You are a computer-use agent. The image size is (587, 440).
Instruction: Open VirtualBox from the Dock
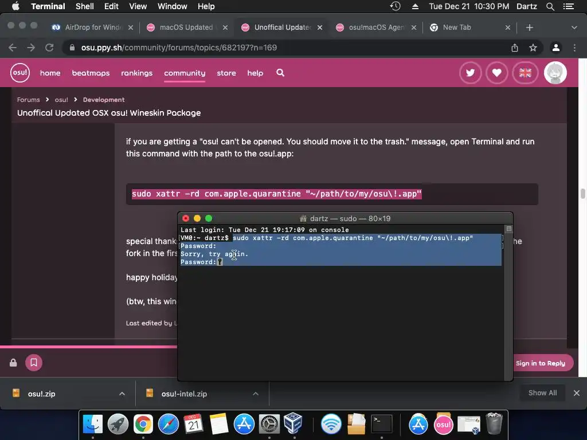(x=293, y=423)
